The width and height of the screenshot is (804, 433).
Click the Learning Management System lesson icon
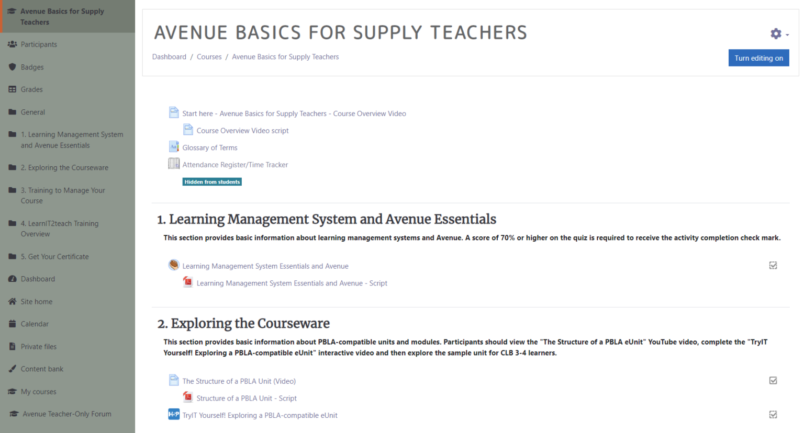point(174,265)
